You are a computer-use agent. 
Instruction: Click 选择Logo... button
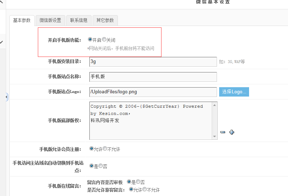pyautogui.click(x=234, y=92)
